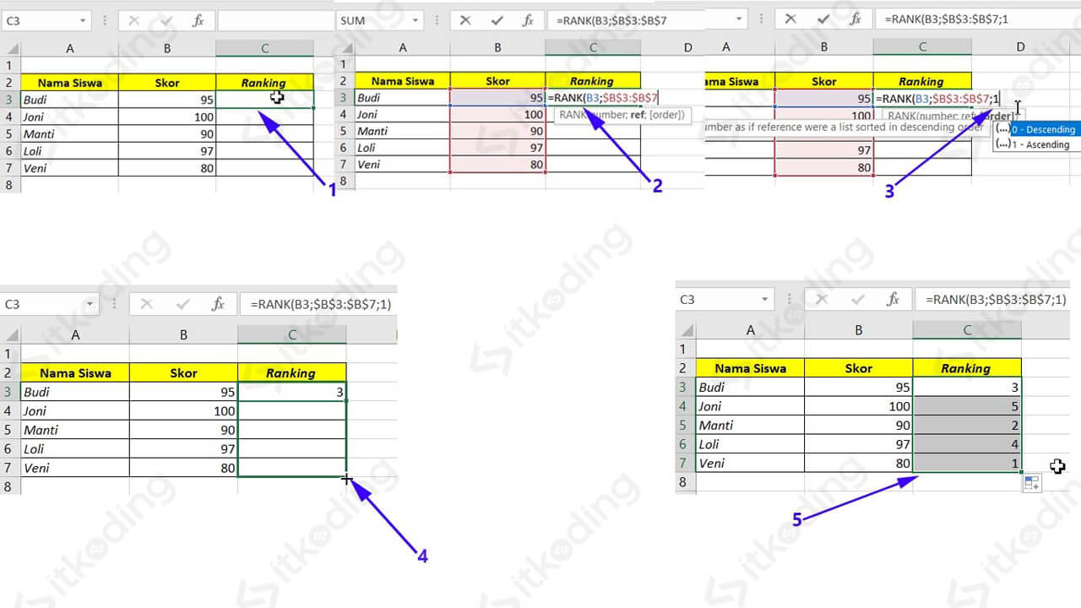Select column A header in step 4 screenshot
The width and height of the screenshot is (1081, 608).
(75, 335)
